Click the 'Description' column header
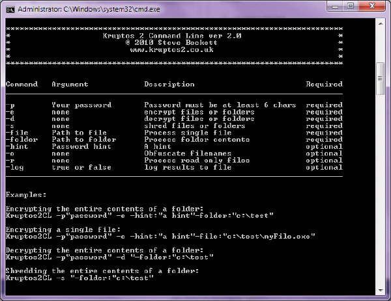This screenshot has width=391, height=301. (x=169, y=84)
